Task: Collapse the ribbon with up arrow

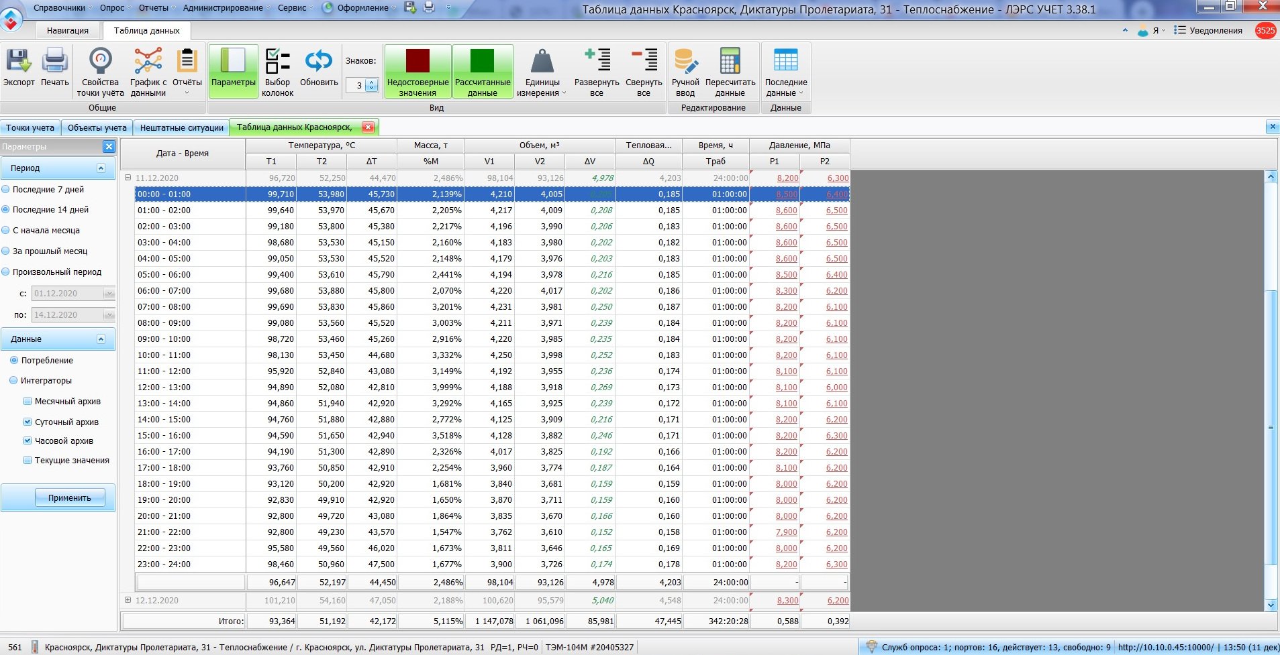Action: [x=1125, y=30]
